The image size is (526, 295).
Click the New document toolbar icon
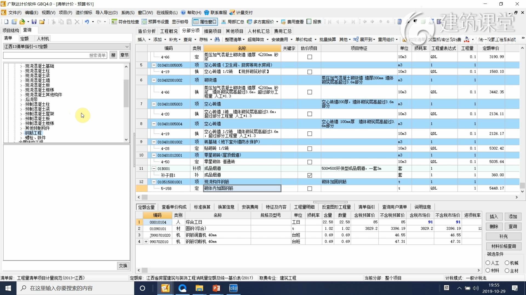(6, 22)
